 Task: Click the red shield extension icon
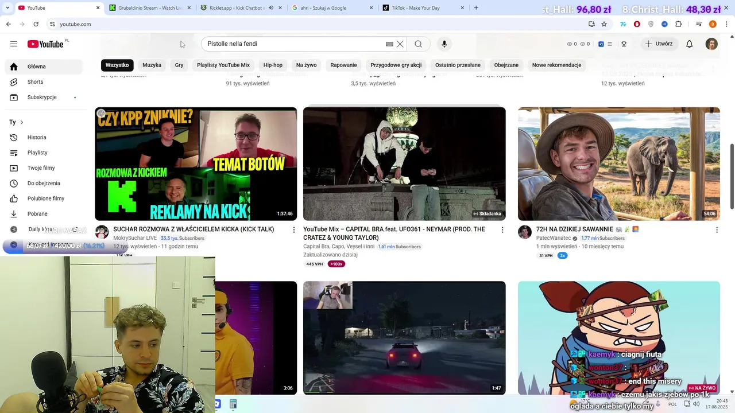click(x=637, y=24)
